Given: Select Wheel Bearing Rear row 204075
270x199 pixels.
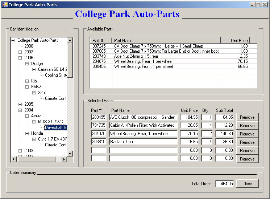Looking at the screenshot, I should tap(174, 61).
